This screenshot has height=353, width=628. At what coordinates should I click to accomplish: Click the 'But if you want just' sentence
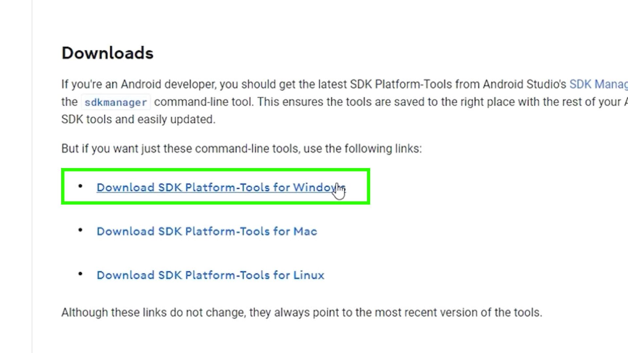coord(241,149)
